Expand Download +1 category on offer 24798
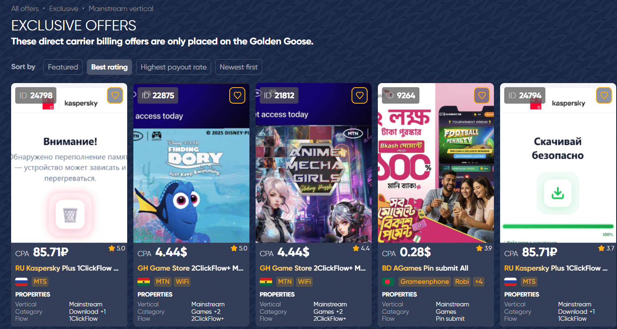Screen dimensions: 617x329 click(x=87, y=312)
